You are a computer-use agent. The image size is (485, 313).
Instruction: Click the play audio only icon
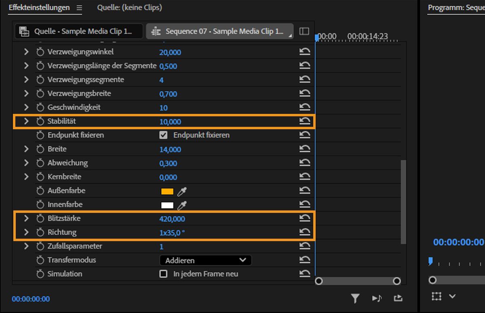pos(377,298)
